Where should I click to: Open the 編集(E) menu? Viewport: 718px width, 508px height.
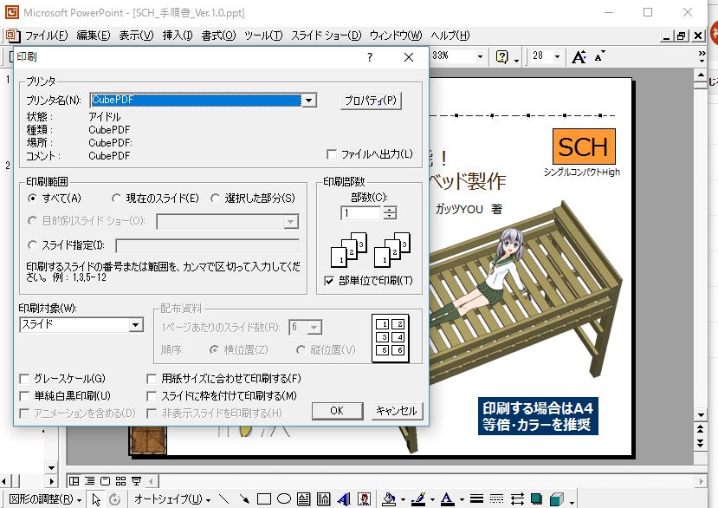click(x=94, y=36)
